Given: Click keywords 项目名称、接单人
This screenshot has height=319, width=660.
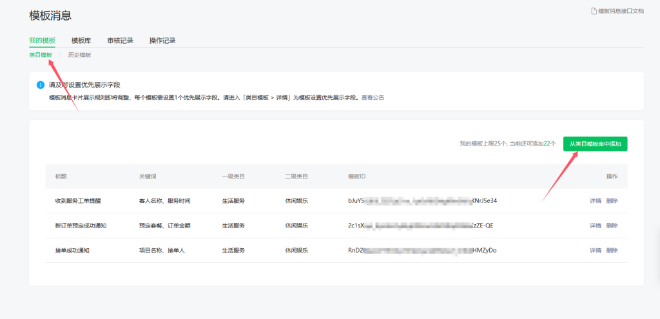Looking at the screenshot, I should tap(162, 251).
